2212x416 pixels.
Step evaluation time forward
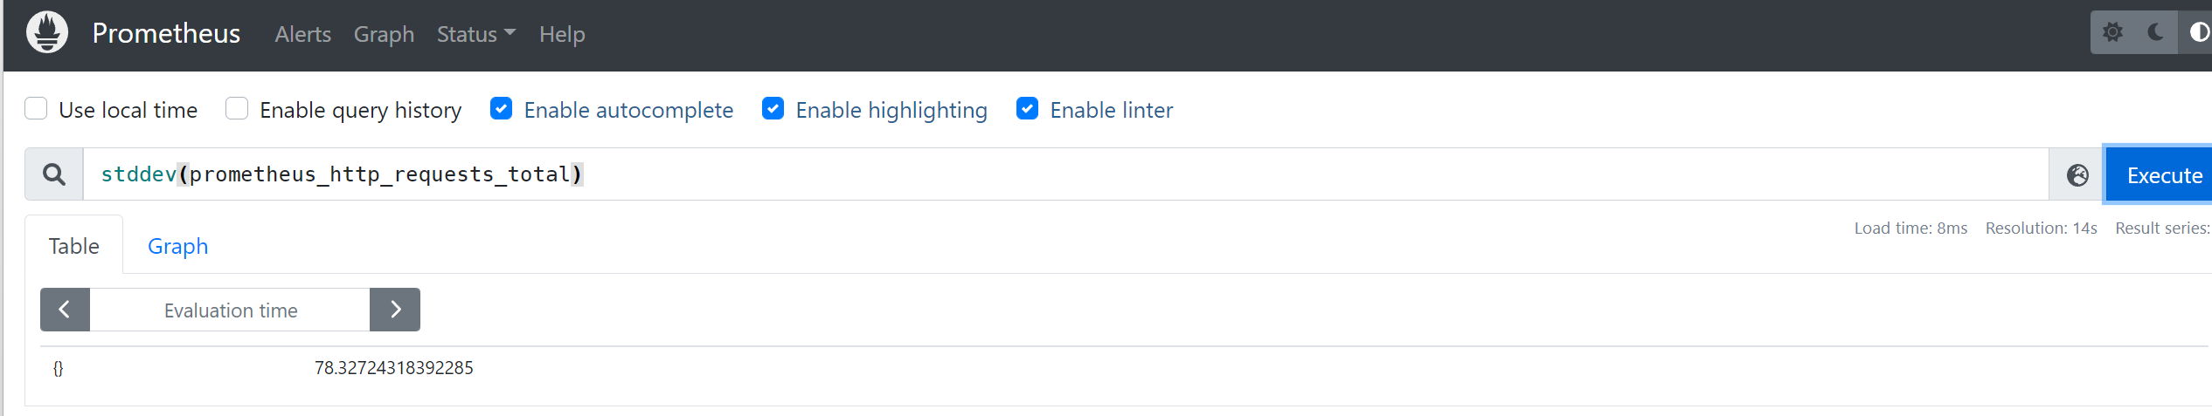395,310
